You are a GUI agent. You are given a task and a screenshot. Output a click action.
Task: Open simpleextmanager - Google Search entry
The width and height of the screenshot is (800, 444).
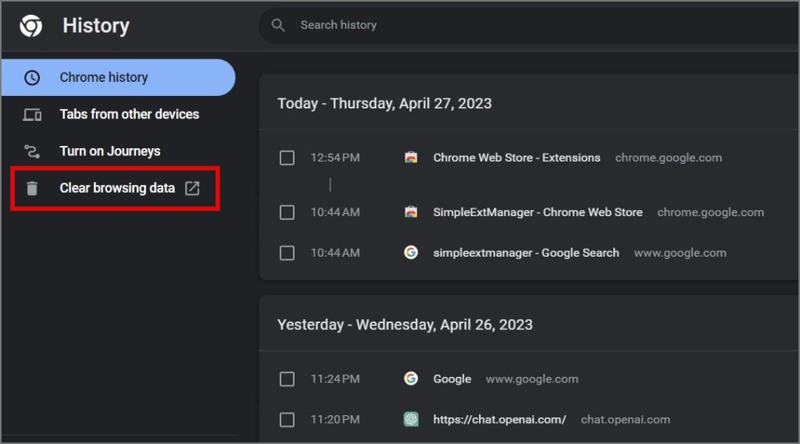pyautogui.click(x=526, y=253)
